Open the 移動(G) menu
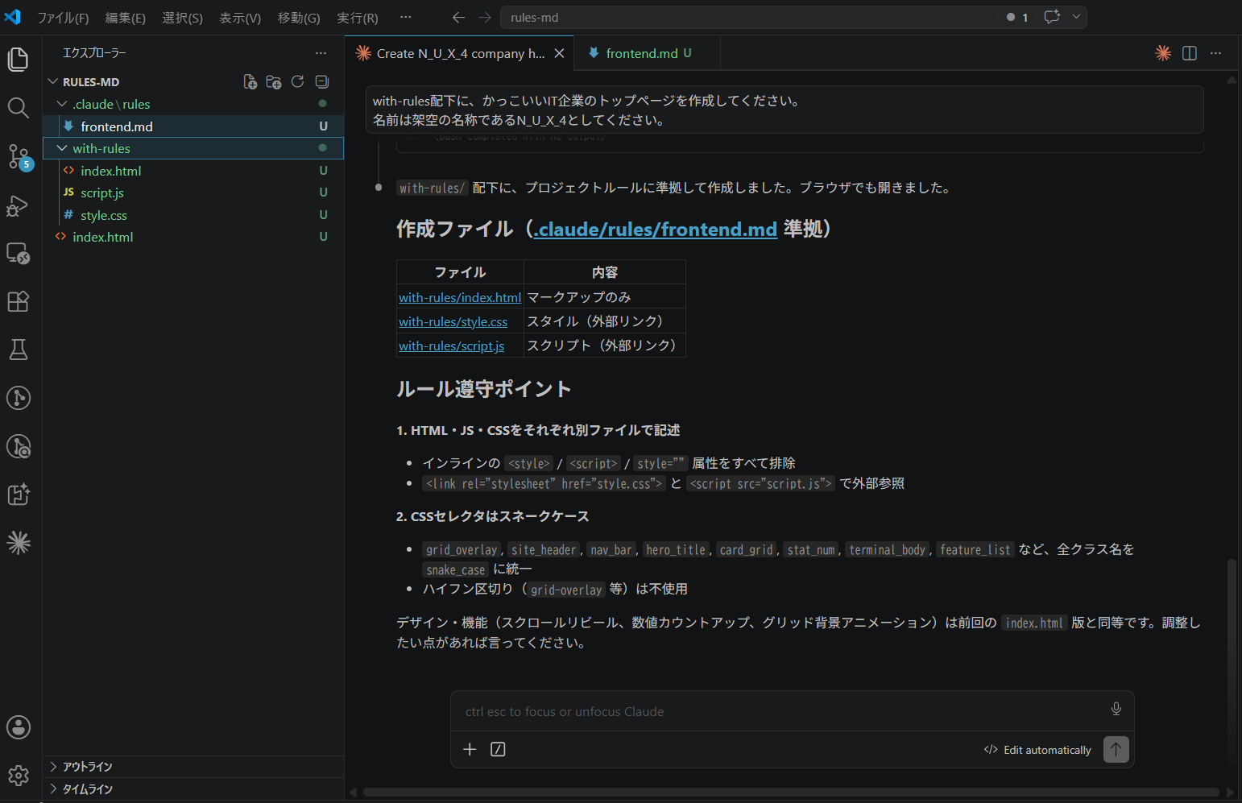The width and height of the screenshot is (1242, 803). point(299,18)
